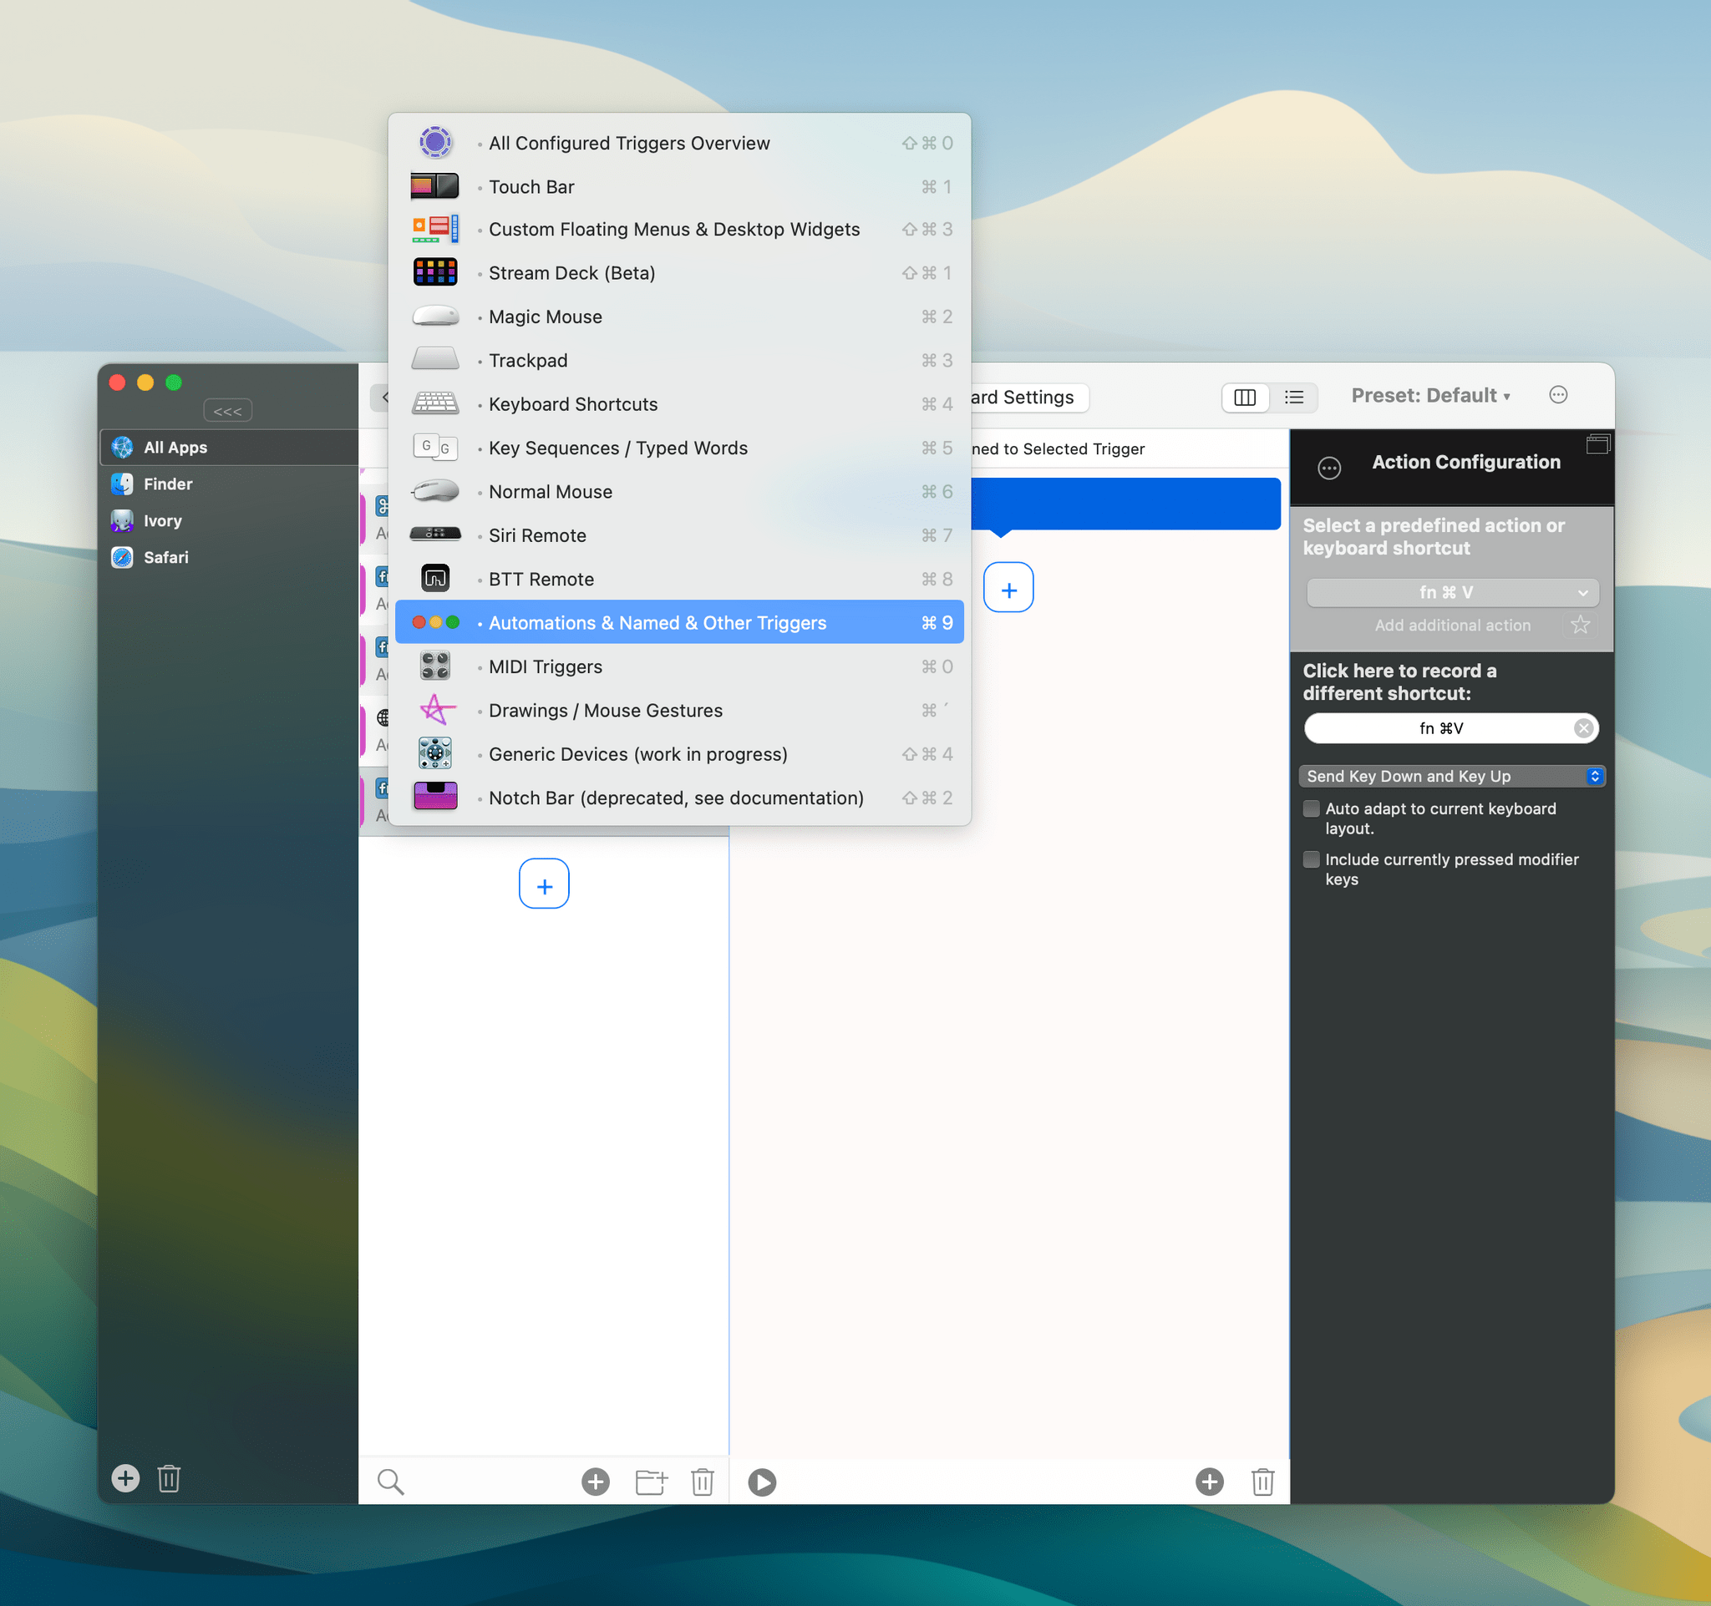This screenshot has height=1606, width=1711.
Task: Click the Generic Devices icon
Action: (x=435, y=753)
